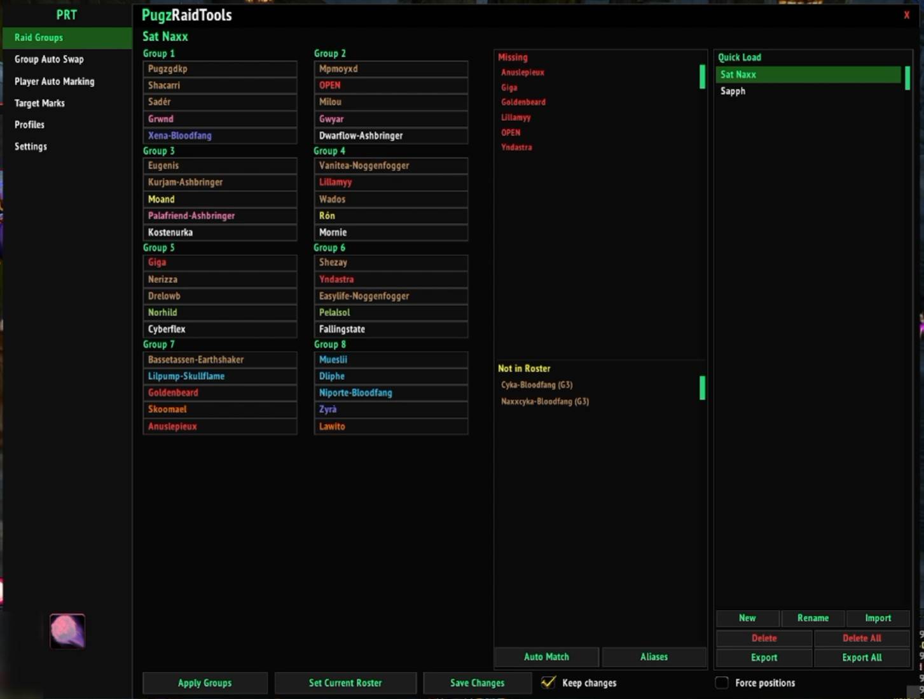This screenshot has width=924, height=699.
Task: Click the Not in Roster scrollbar
Action: (702, 387)
